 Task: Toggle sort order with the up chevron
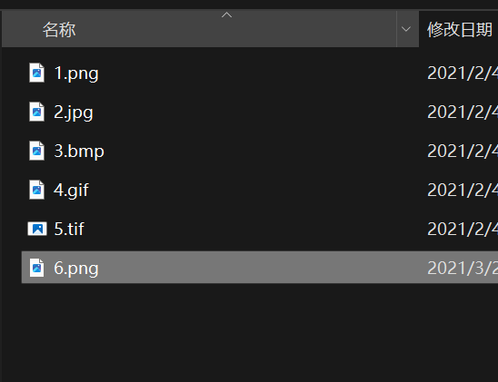(x=226, y=15)
